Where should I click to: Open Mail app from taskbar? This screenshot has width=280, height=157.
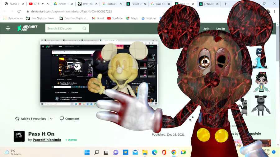click(135, 152)
